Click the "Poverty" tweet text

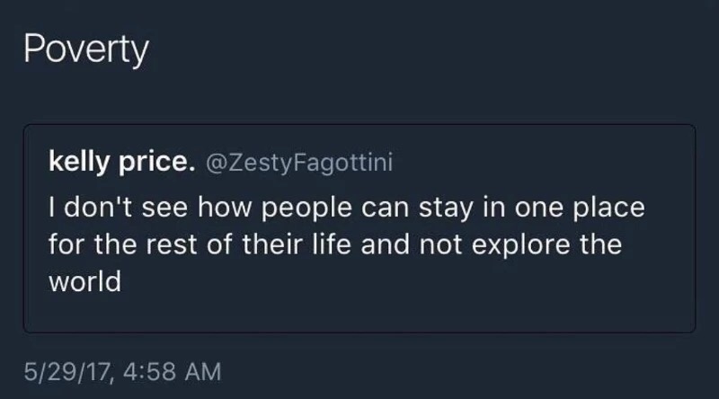[85, 50]
